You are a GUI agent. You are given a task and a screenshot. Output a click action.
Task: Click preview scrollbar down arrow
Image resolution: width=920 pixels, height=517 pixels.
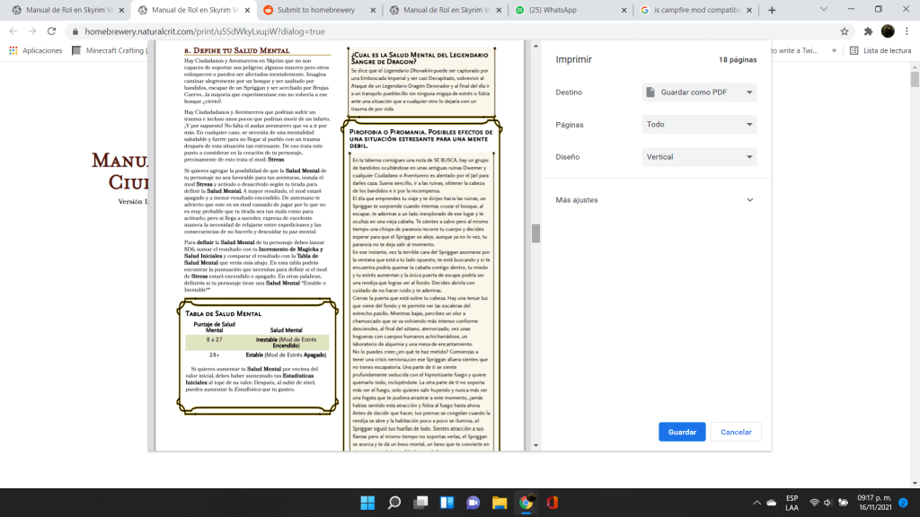click(x=535, y=445)
